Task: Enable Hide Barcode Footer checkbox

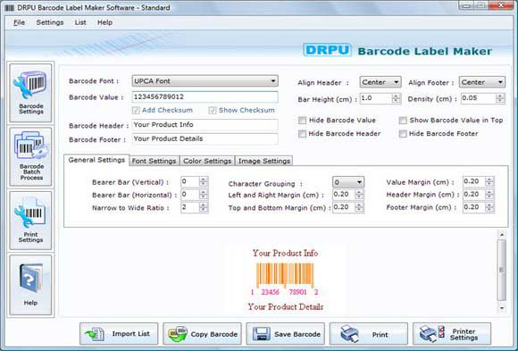Action: coord(403,134)
